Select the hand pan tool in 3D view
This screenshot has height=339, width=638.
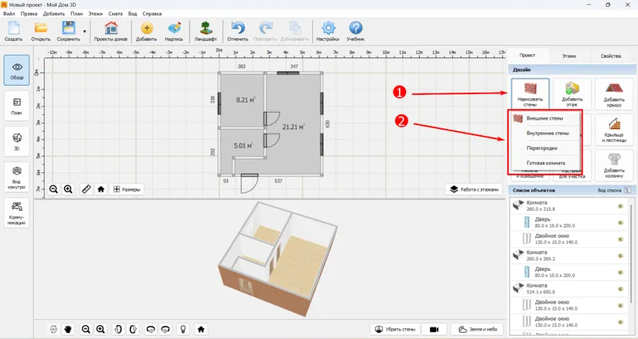click(68, 329)
